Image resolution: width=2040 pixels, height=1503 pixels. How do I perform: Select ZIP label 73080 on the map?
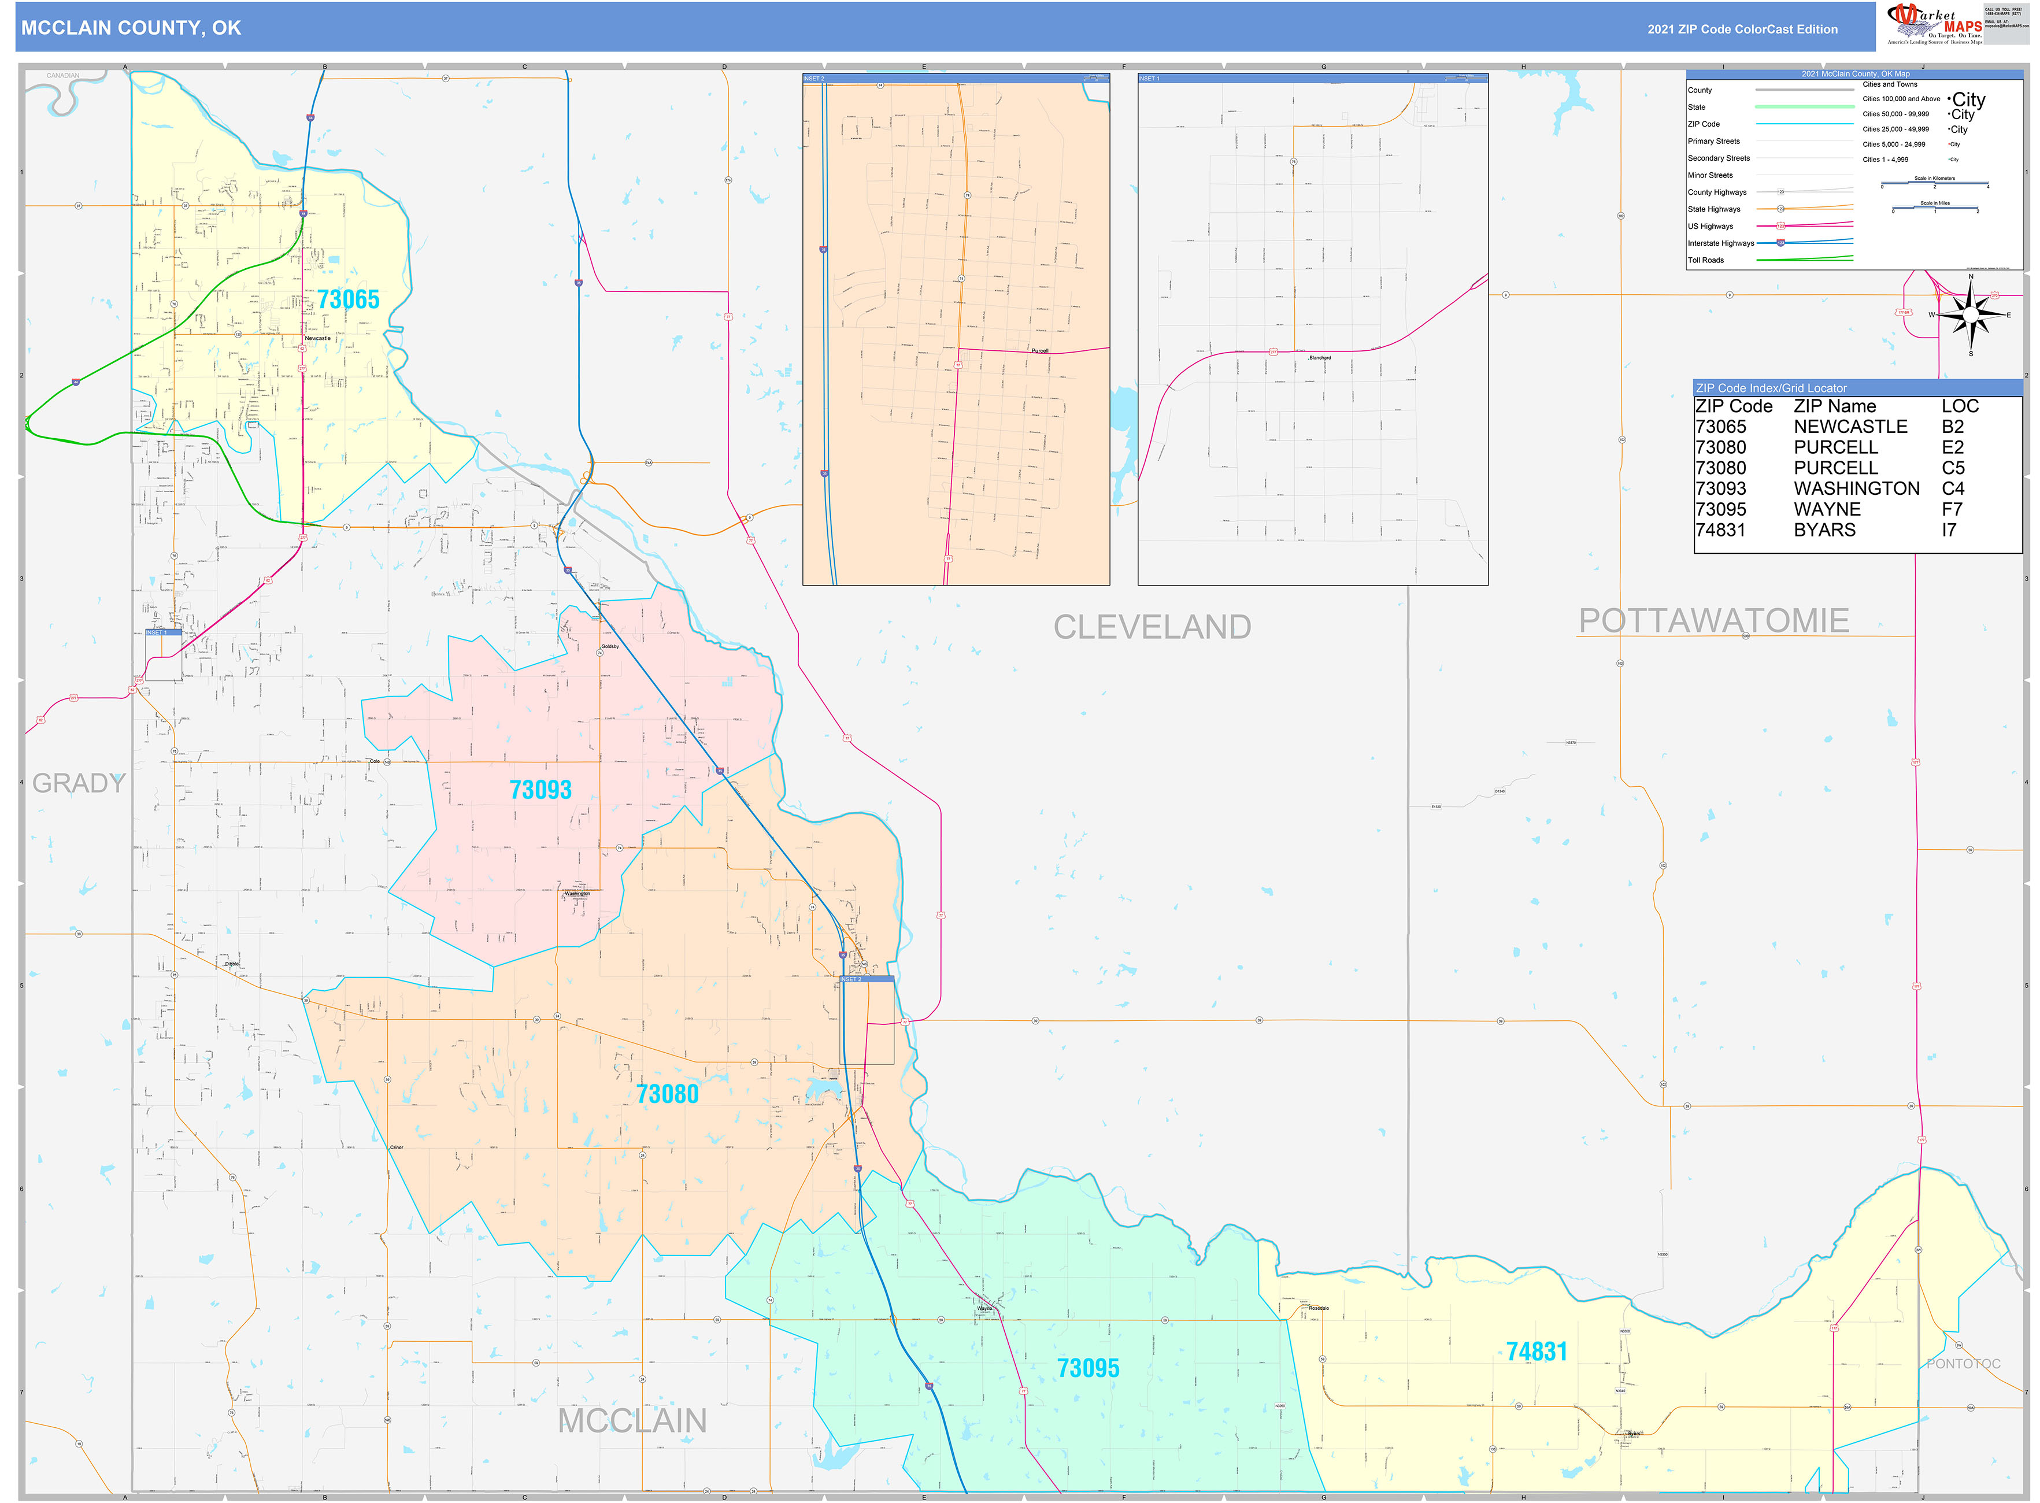pyautogui.click(x=667, y=1093)
